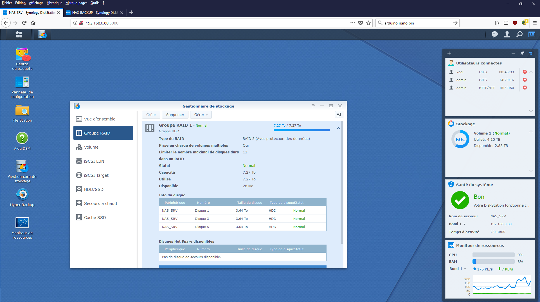Open the DSM main menu grid icon
This screenshot has width=540, height=302.
point(19,34)
